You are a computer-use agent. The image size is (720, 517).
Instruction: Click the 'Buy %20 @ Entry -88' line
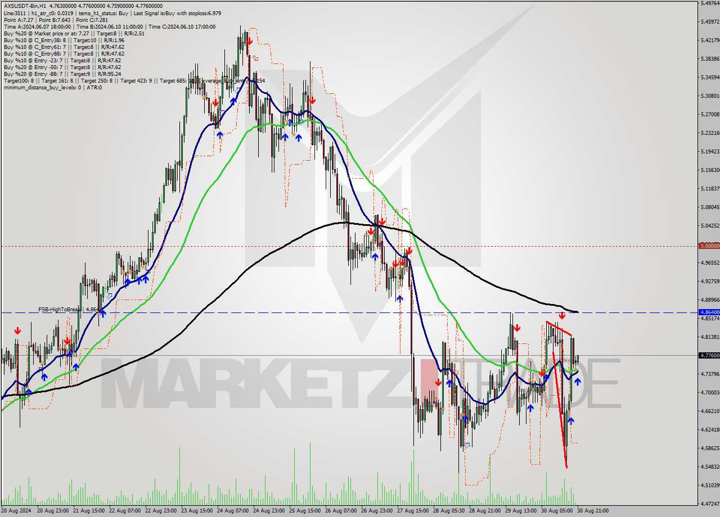pos(62,74)
